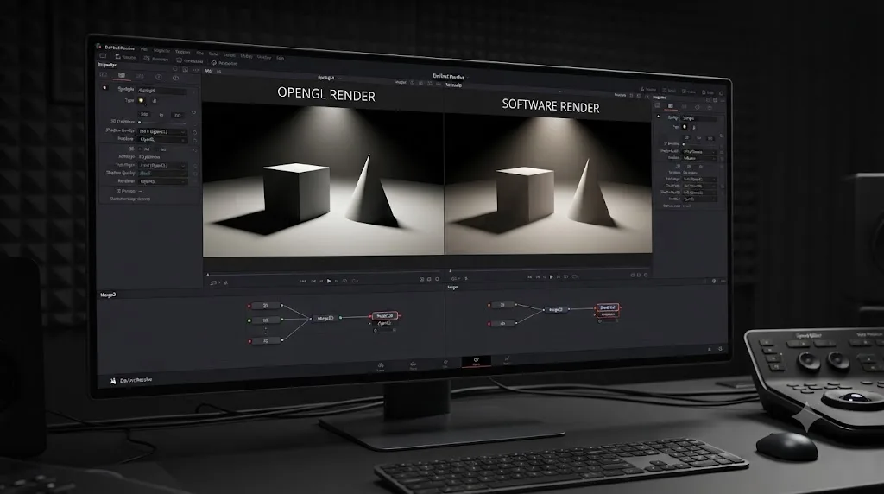Open the highlighted page tab in bottom bar
This screenshot has height=494, width=884.
tap(477, 361)
